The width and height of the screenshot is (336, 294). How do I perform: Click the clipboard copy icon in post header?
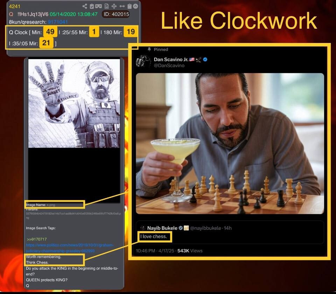[129, 6]
